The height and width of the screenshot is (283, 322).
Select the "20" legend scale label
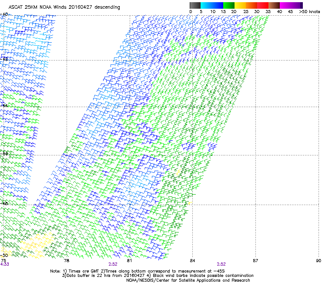234,12
